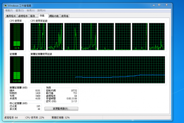Viewport: 184px width, 123px height.
Task: Click the fifth CPU core history graph
Action: pos(106,37)
